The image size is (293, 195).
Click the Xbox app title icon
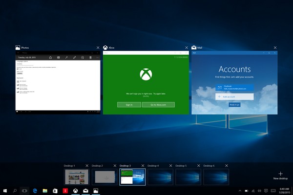[105, 48]
